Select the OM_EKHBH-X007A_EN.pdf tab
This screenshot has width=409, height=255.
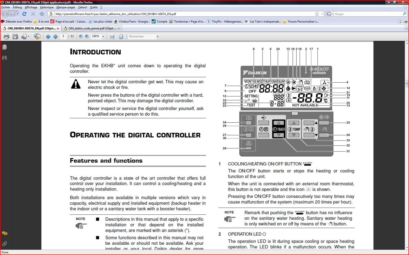click(x=31, y=28)
